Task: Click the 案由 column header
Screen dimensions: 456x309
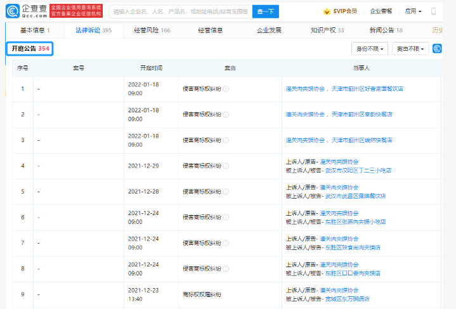Action: 230,68
